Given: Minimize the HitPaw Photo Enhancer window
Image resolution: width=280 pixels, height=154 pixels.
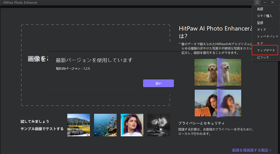Looking at the screenshot, I should coord(265,2).
